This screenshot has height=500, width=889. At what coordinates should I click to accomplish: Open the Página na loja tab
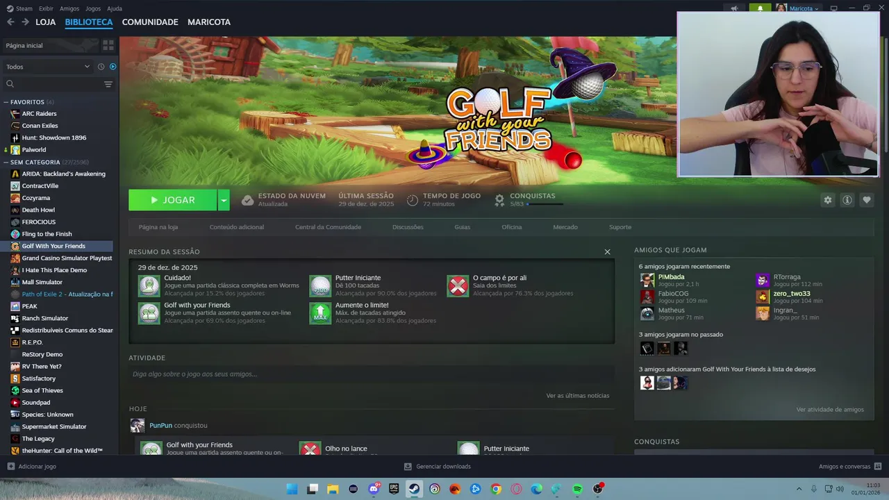pos(158,227)
